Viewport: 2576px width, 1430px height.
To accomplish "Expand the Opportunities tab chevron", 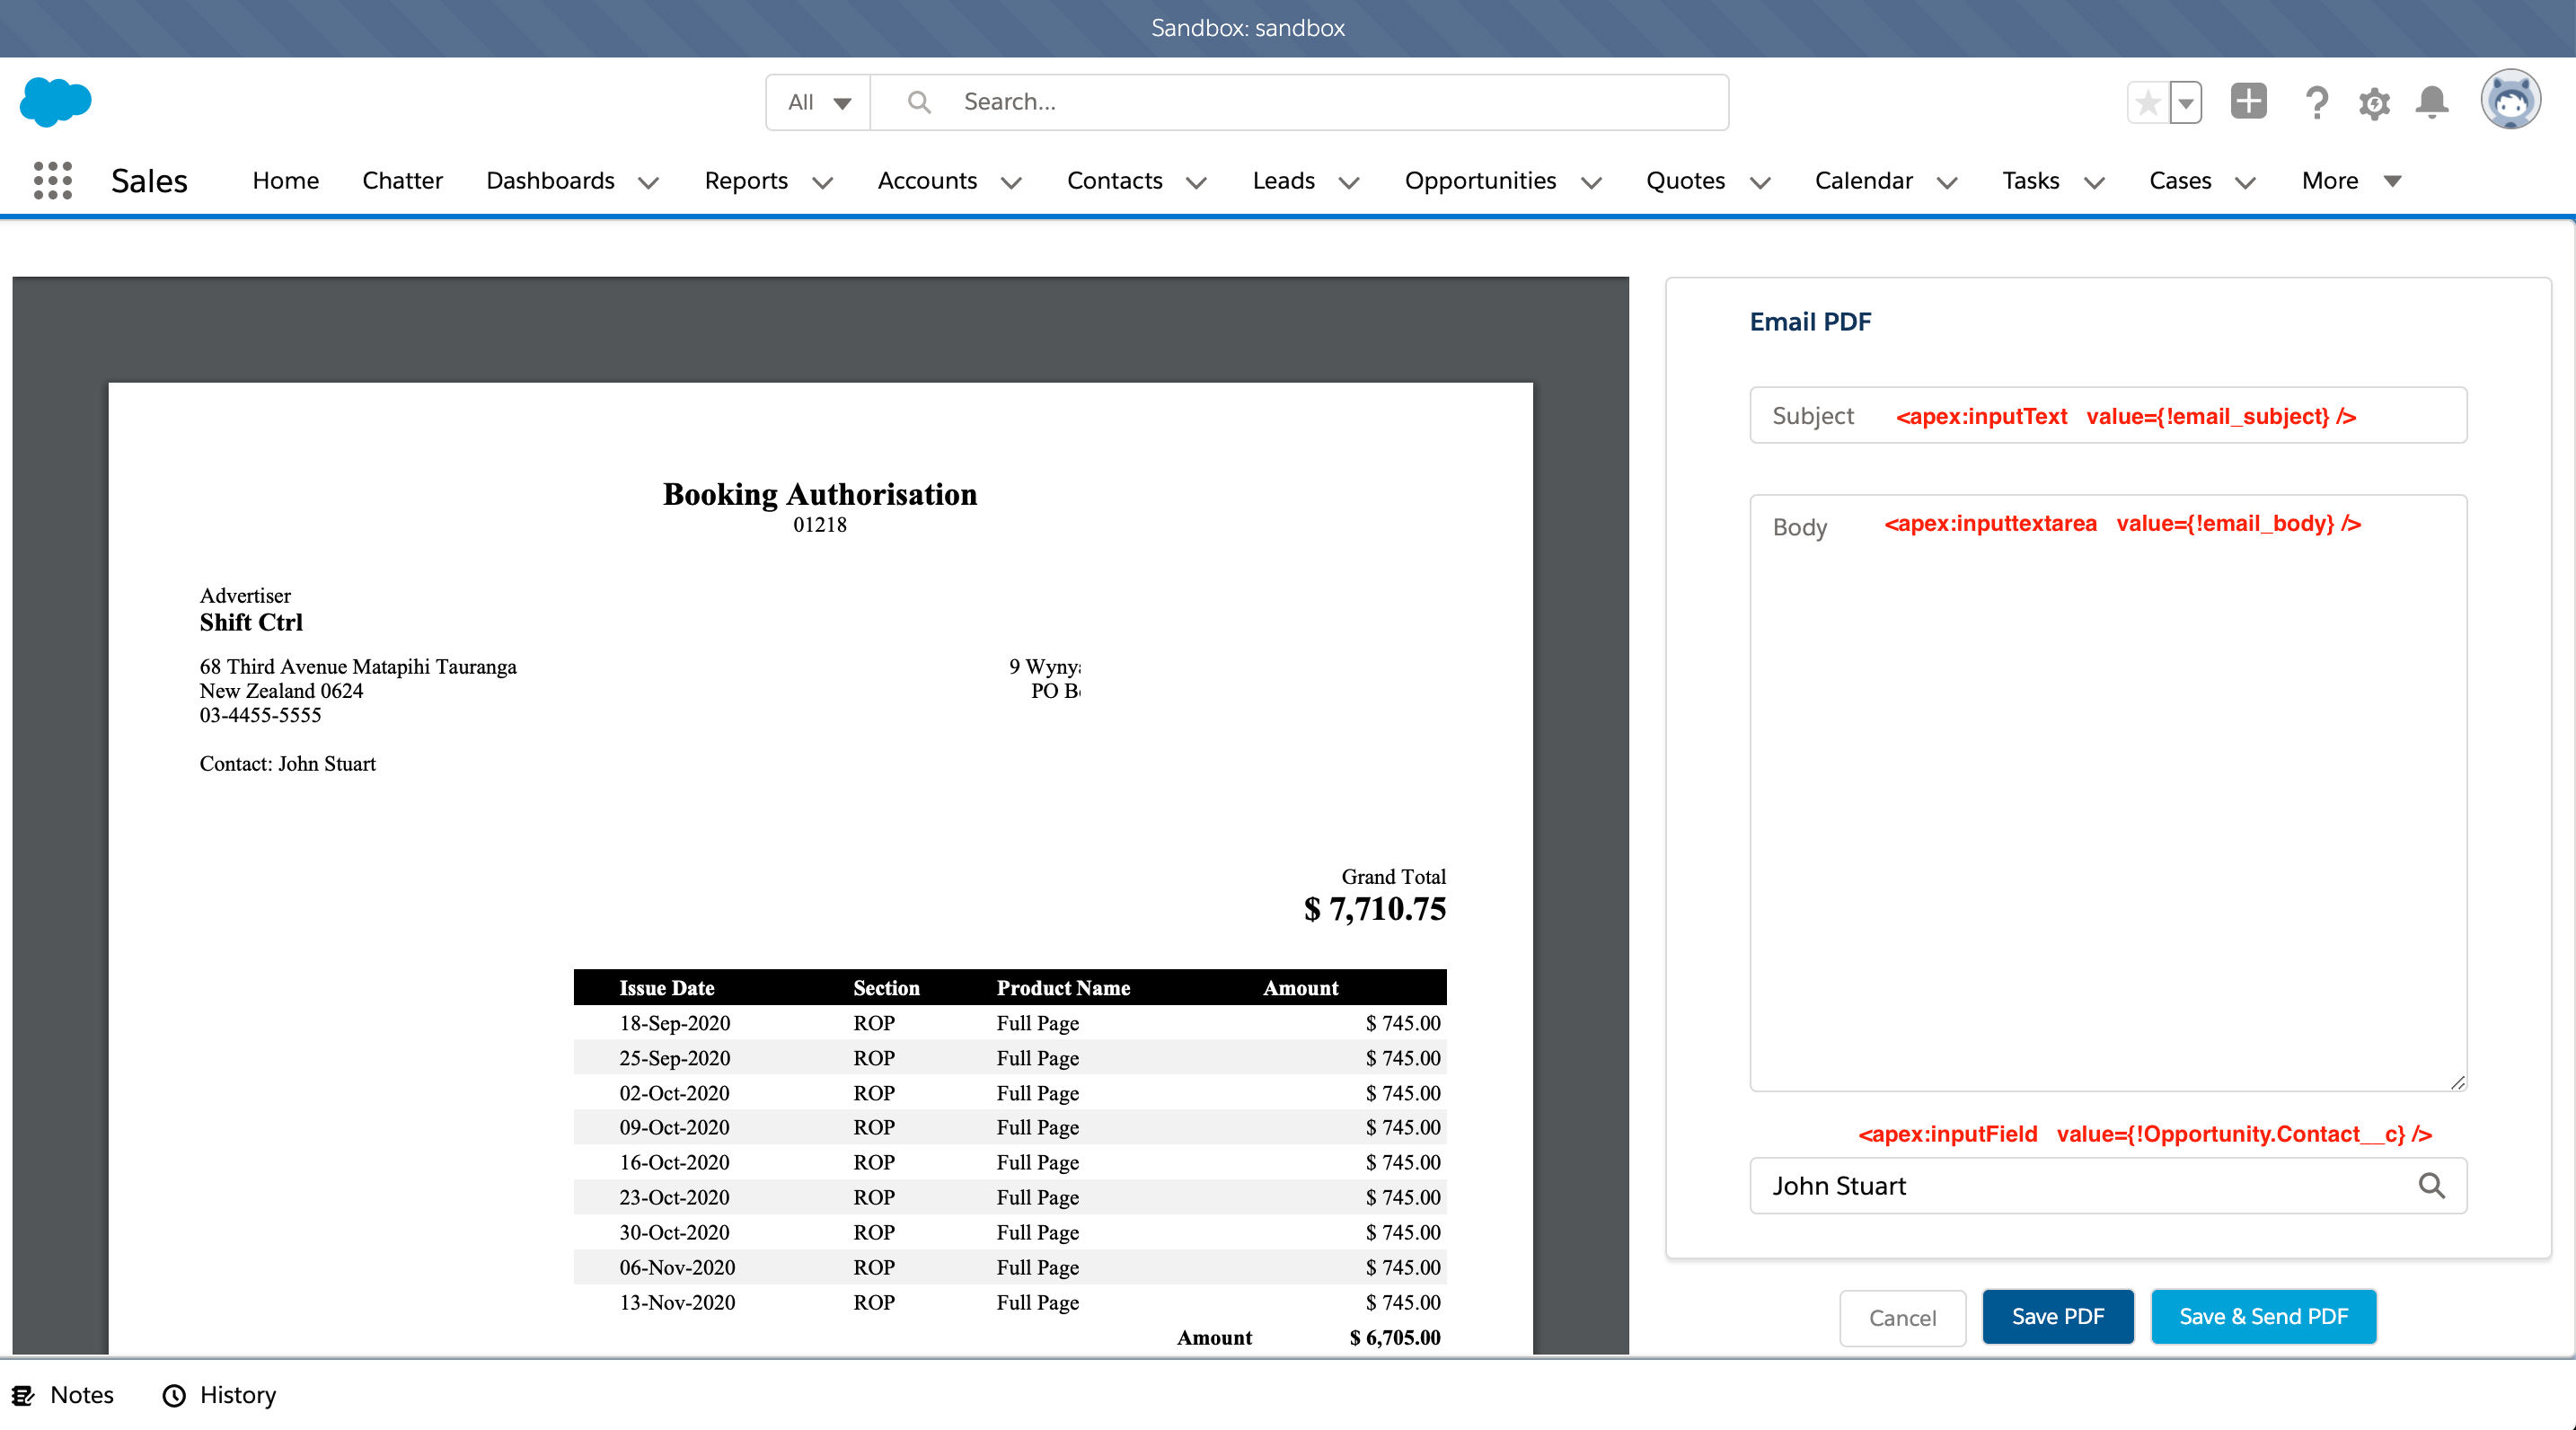I will tap(1591, 182).
